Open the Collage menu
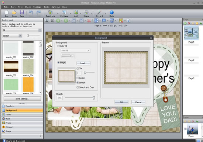 (37, 7)
